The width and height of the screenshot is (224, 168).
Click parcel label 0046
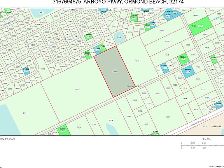coord(185,98)
